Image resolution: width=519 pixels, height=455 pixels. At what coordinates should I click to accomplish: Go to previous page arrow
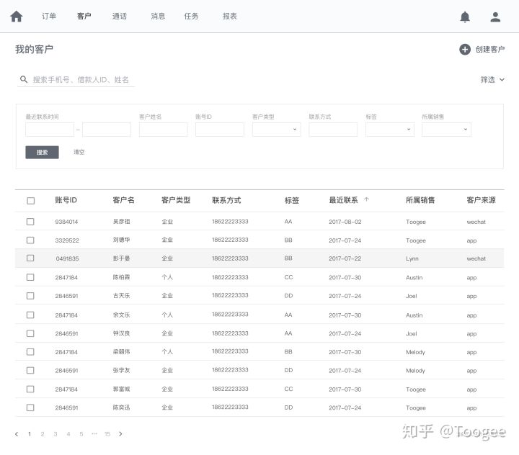[x=17, y=434]
